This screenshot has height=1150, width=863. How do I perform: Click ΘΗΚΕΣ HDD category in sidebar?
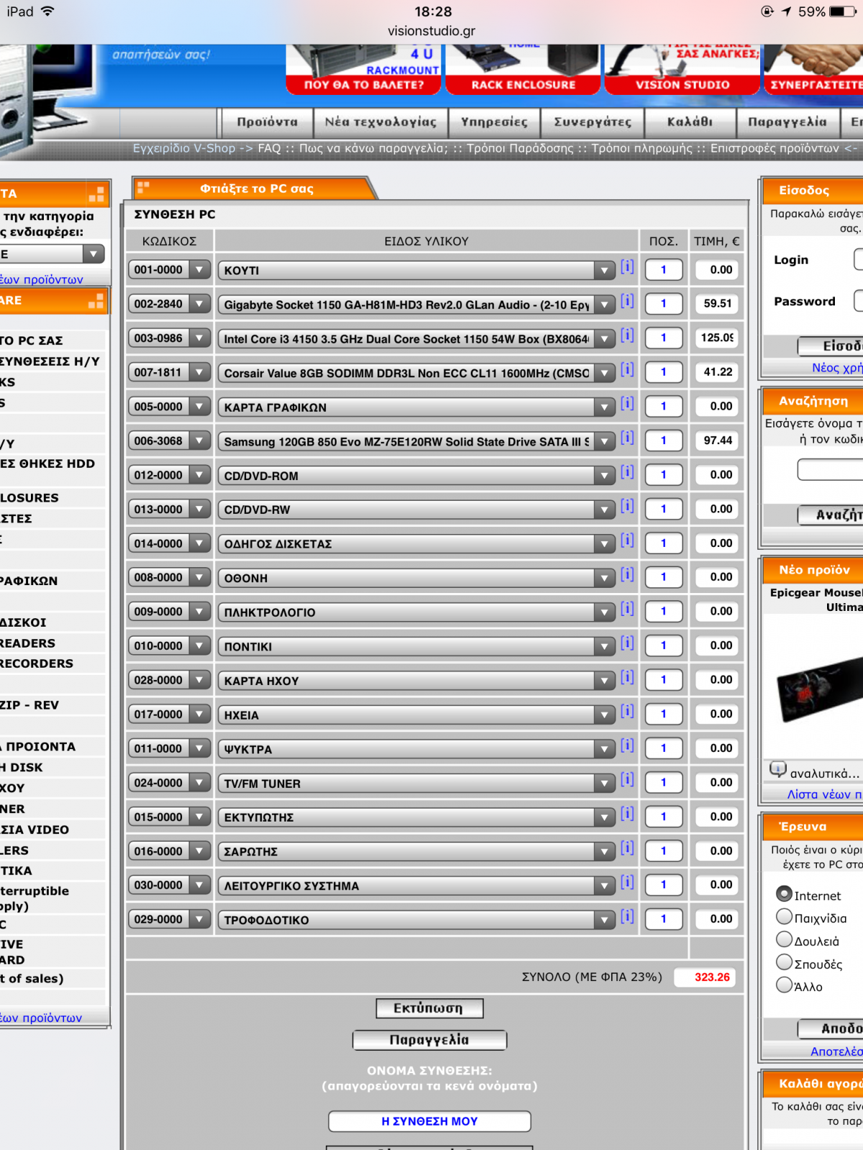click(47, 464)
